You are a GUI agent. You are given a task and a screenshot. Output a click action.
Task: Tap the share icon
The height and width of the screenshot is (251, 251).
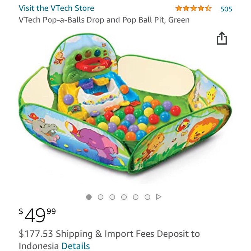click(222, 38)
